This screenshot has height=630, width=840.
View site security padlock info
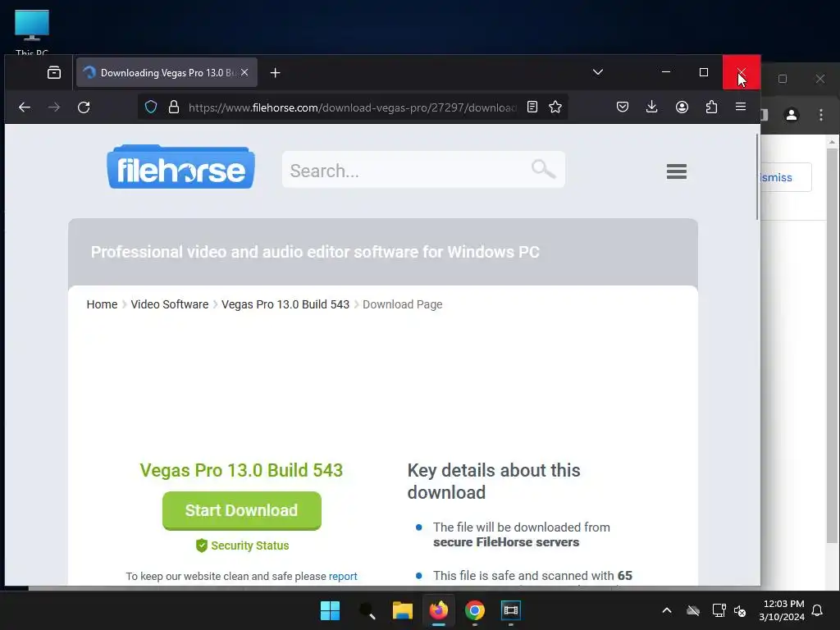(x=174, y=107)
